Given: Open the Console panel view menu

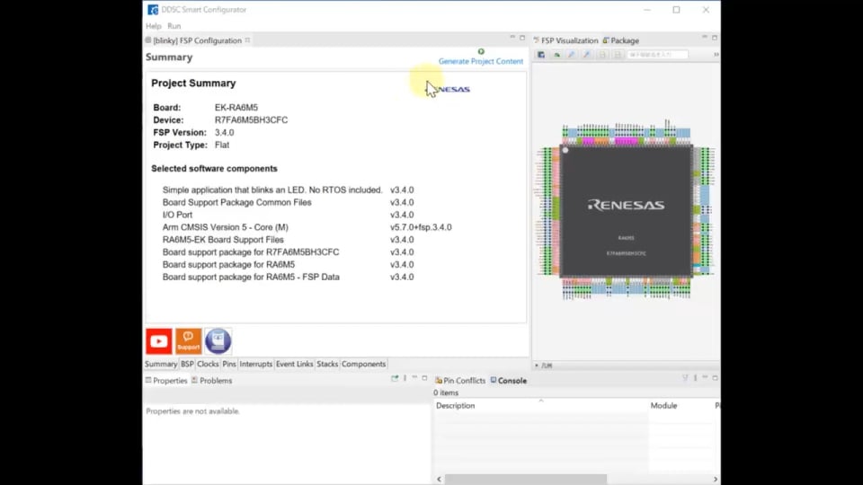Looking at the screenshot, I should pos(695,378).
